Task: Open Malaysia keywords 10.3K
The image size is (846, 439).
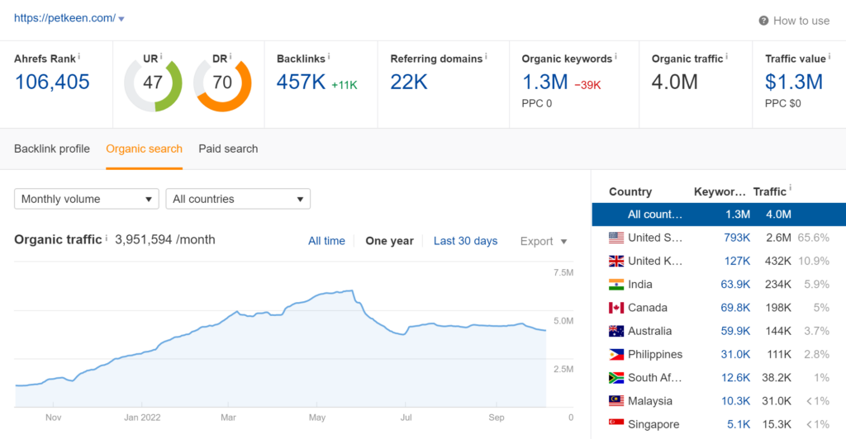Action: (x=735, y=401)
